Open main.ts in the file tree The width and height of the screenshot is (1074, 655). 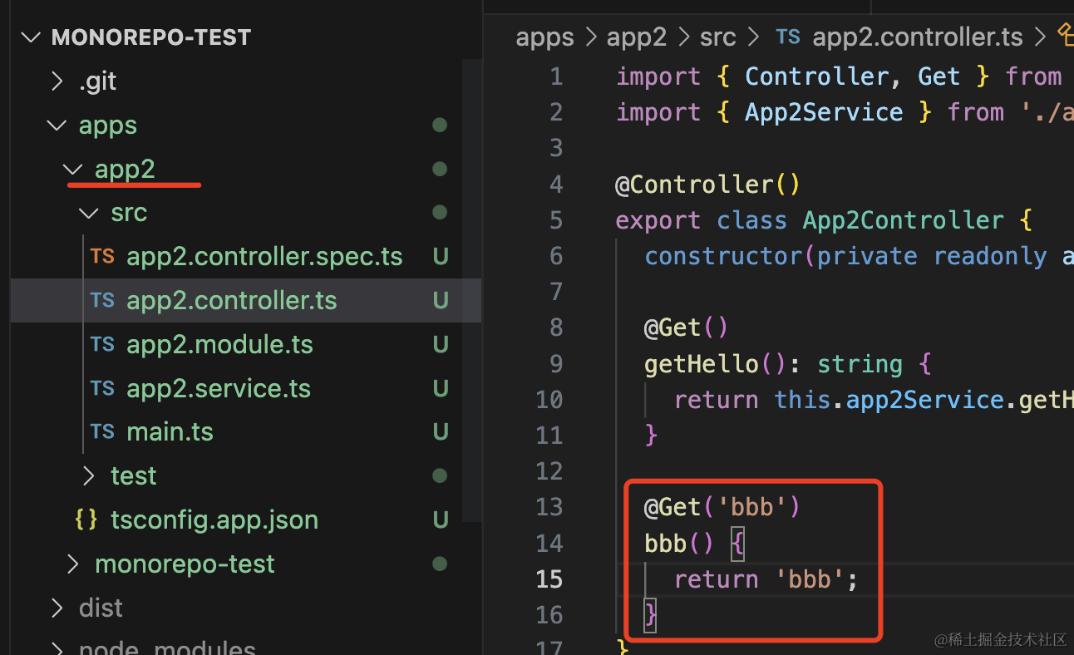click(170, 431)
